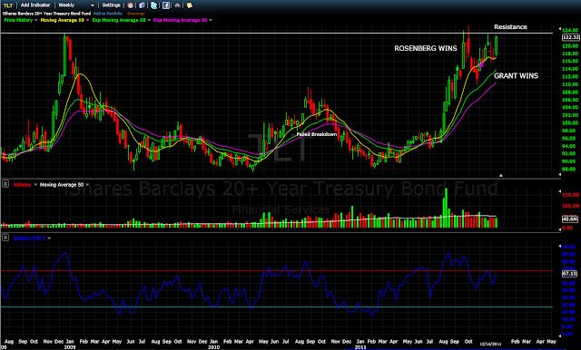Click the red target icon in toolbar
Image resolution: width=581 pixels, height=350 pixels.
click(130, 5)
